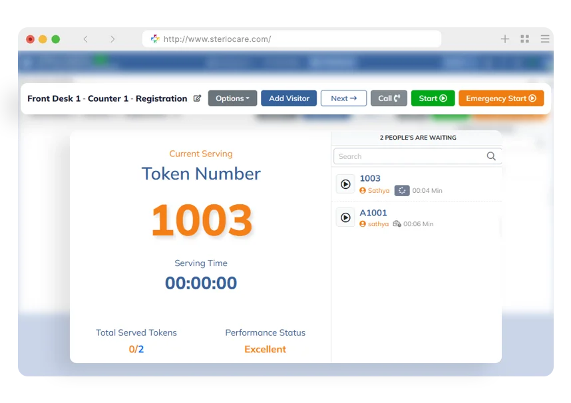
Task: Play token A1001 in waiting list
Action: [x=345, y=217]
